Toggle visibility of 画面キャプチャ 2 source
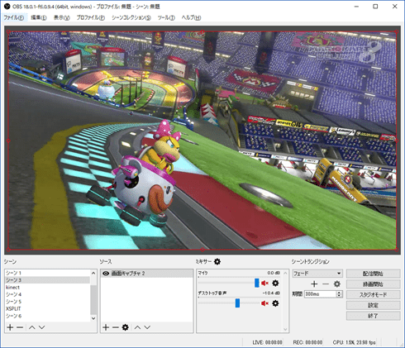 [x=106, y=274]
